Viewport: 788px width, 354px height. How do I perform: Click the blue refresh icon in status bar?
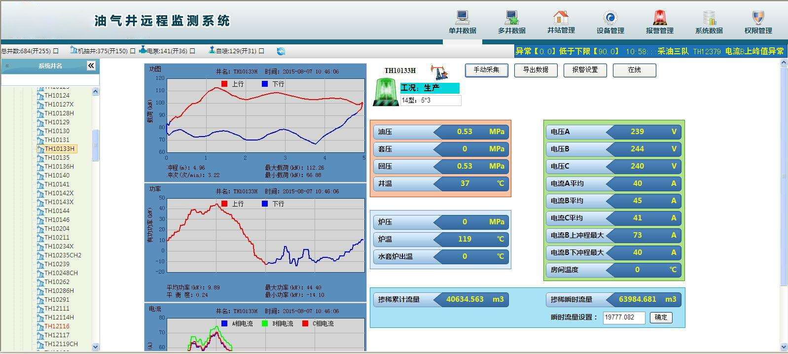(x=281, y=51)
